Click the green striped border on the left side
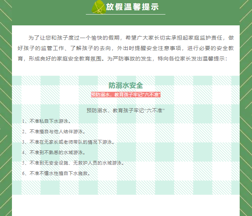Screen dimensions: 252x216 (6, 112)
